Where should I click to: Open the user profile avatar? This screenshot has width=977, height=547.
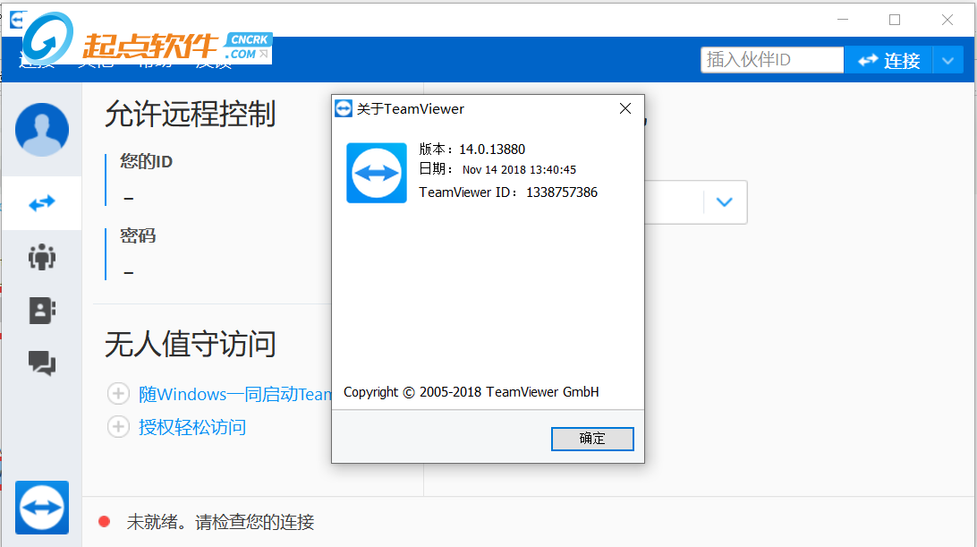[x=42, y=129]
